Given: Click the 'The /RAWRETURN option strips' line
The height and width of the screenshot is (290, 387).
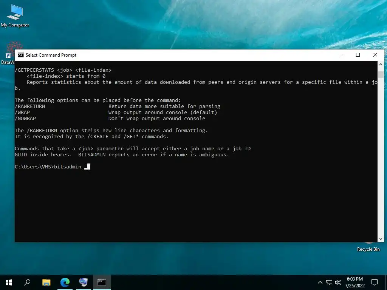Looking at the screenshot, I should tap(111, 130).
